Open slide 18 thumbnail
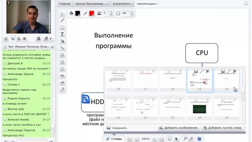The width and height of the screenshot is (252, 142). tap(172, 80)
